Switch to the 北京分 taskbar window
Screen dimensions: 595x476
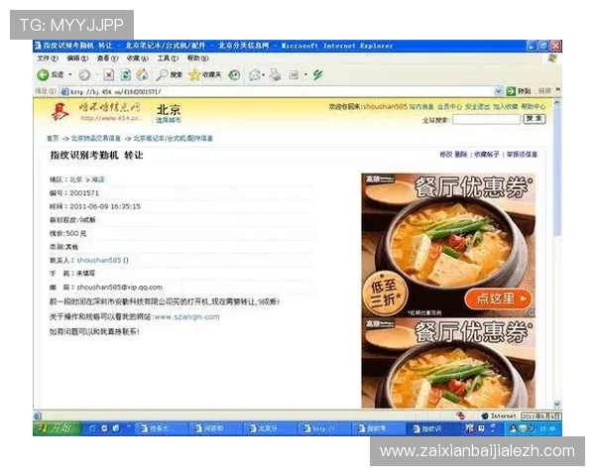tap(270, 428)
